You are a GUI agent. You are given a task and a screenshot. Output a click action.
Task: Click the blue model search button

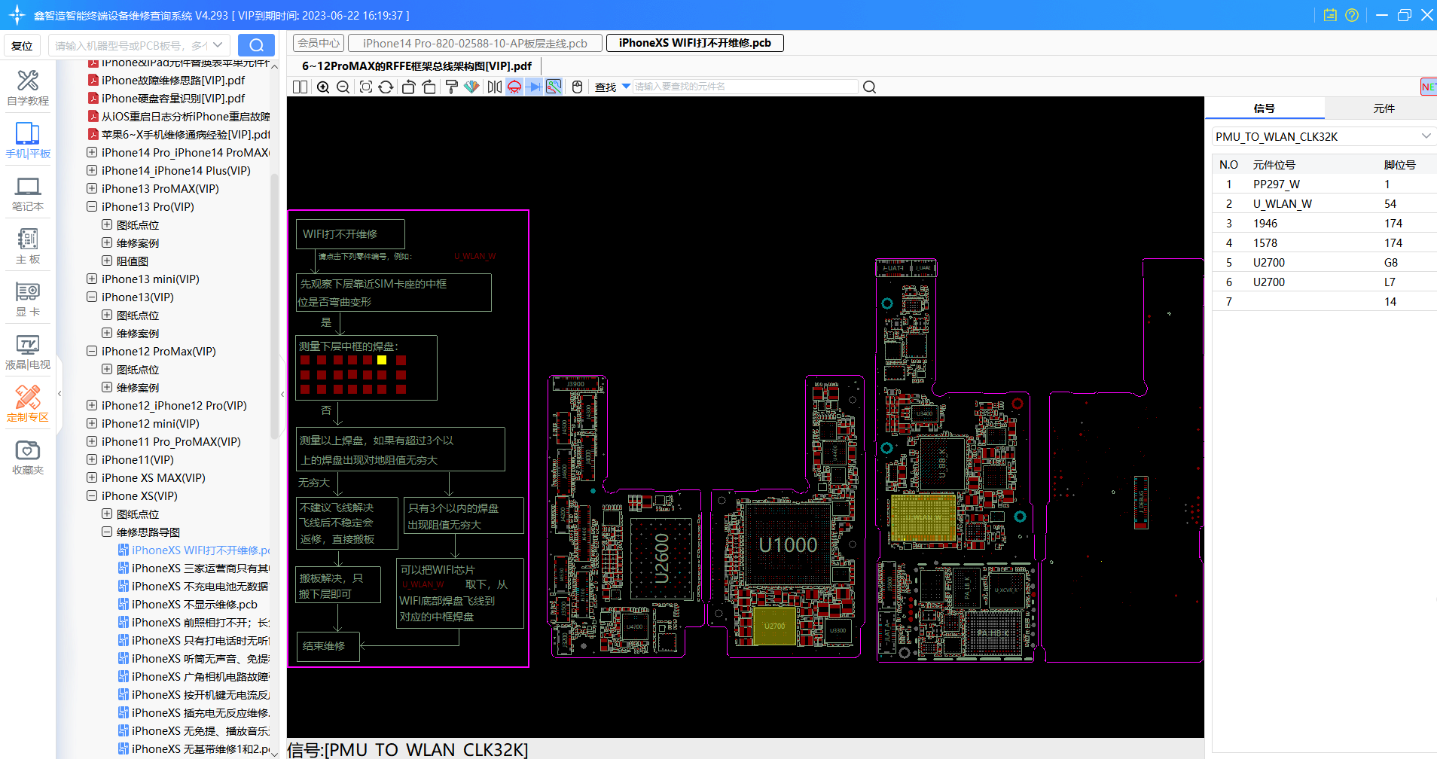pyautogui.click(x=256, y=45)
